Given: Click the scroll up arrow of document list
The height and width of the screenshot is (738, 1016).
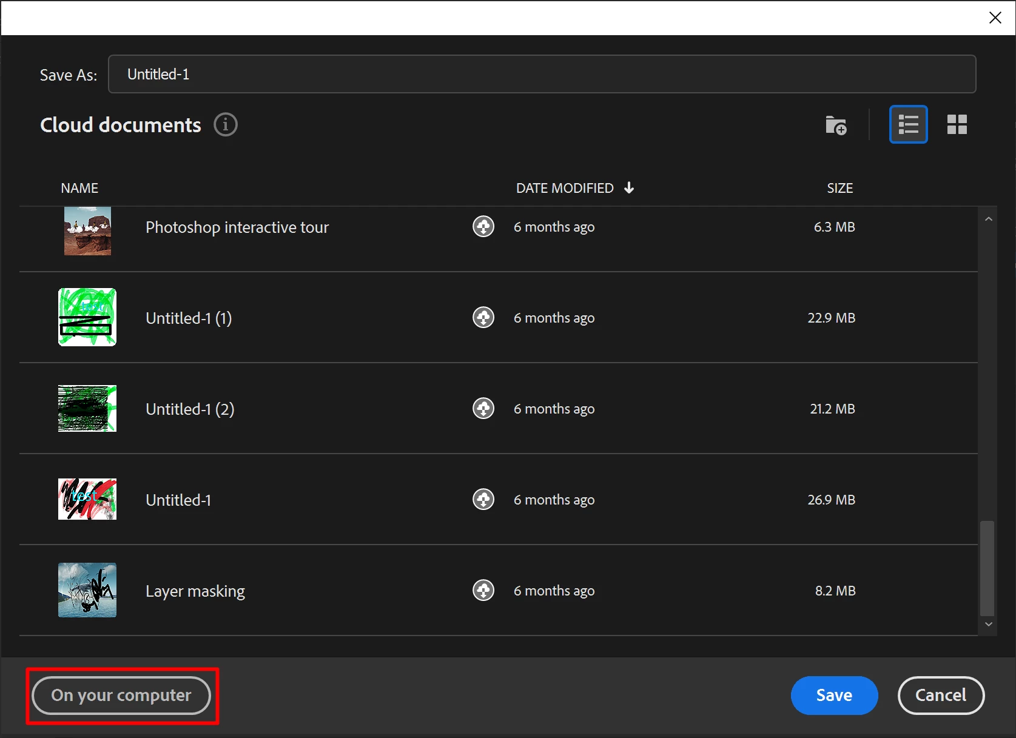Looking at the screenshot, I should 989,219.
